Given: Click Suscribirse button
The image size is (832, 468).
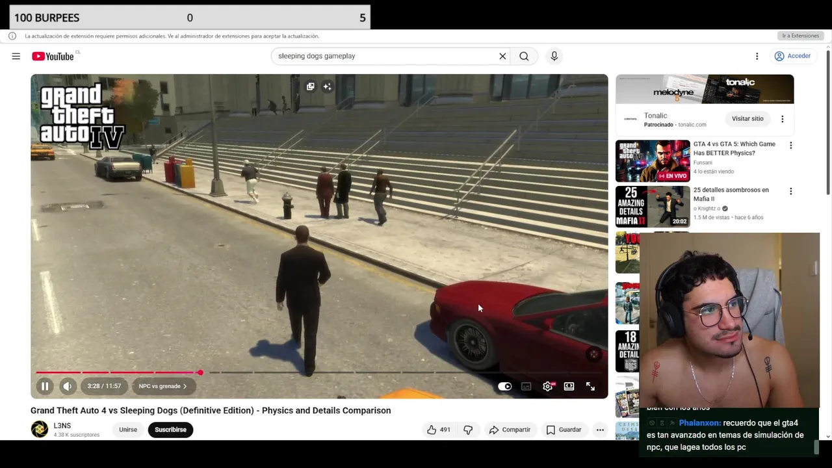Looking at the screenshot, I should click(x=170, y=430).
